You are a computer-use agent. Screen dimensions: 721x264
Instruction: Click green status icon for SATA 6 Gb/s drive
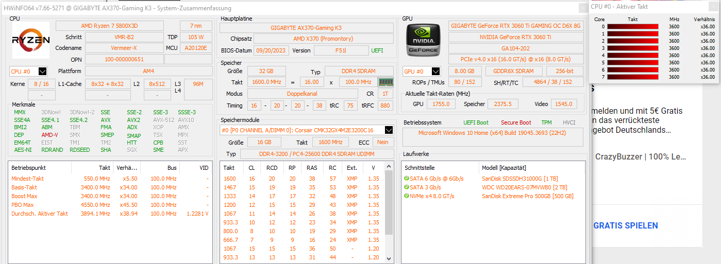(407, 179)
